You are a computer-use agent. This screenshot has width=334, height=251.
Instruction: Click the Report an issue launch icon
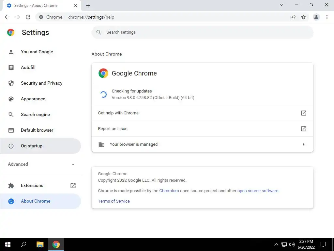click(x=304, y=129)
